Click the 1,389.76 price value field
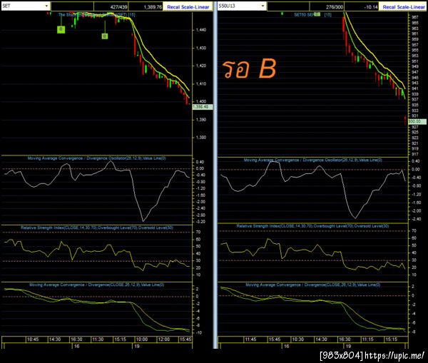Screen dimensions: 428x363 [x=146, y=7]
